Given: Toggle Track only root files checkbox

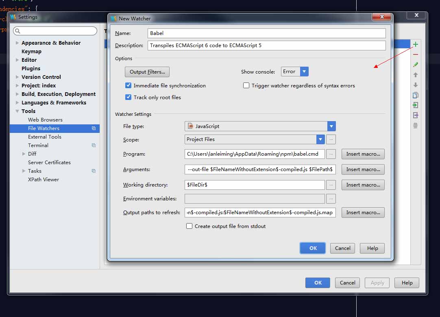Looking at the screenshot, I should [128, 97].
